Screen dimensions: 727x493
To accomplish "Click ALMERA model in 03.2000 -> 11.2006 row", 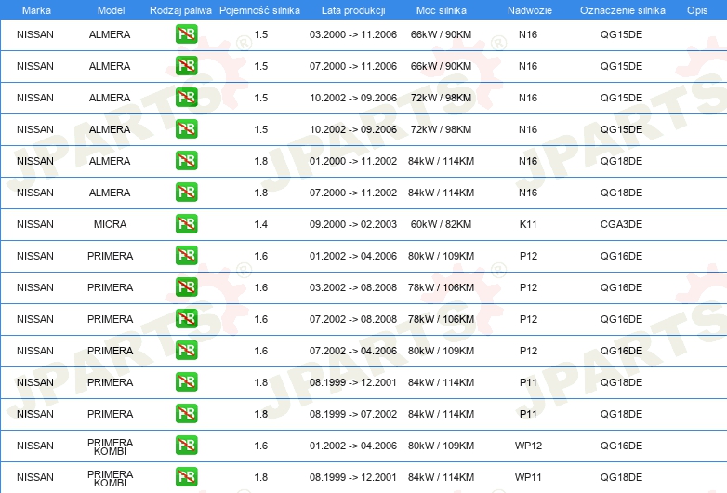I will point(110,34).
